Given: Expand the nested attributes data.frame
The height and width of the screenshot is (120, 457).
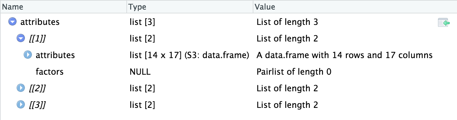Looking at the screenshot, I should pyautogui.click(x=28, y=55).
